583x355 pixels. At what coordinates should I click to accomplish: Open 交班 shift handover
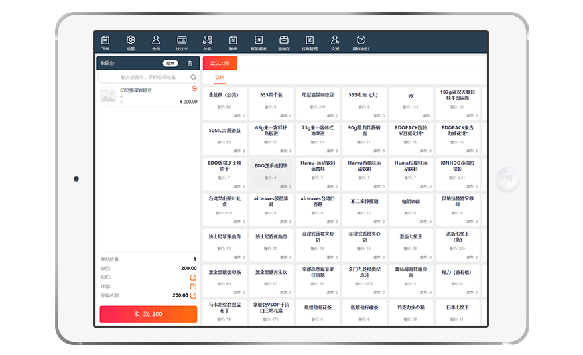pos(335,42)
